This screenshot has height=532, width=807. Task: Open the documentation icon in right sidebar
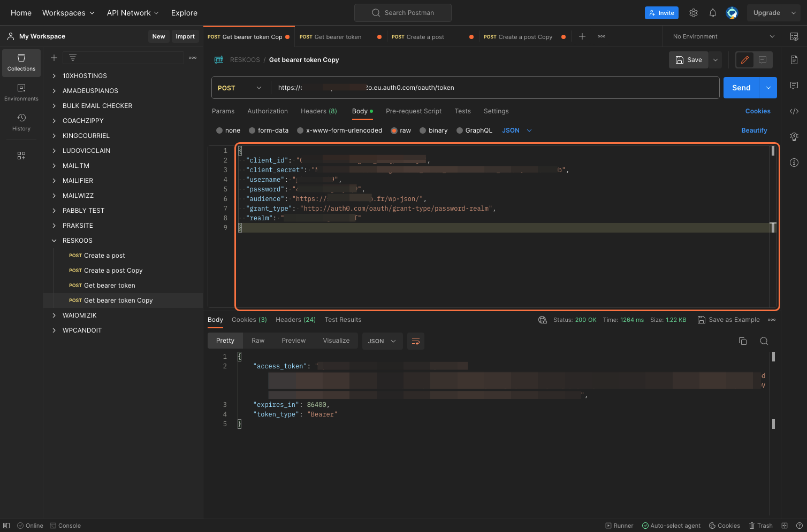(794, 60)
